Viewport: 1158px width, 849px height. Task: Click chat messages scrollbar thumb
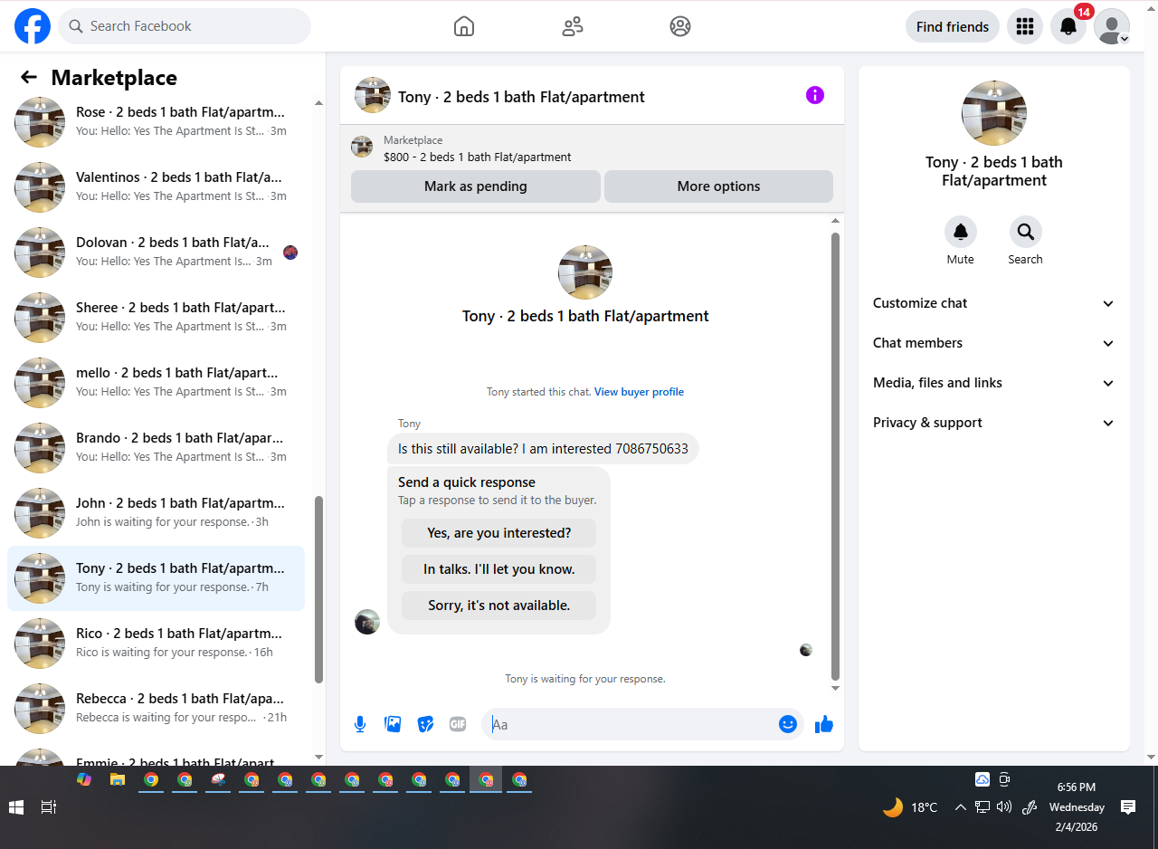[x=835, y=456]
